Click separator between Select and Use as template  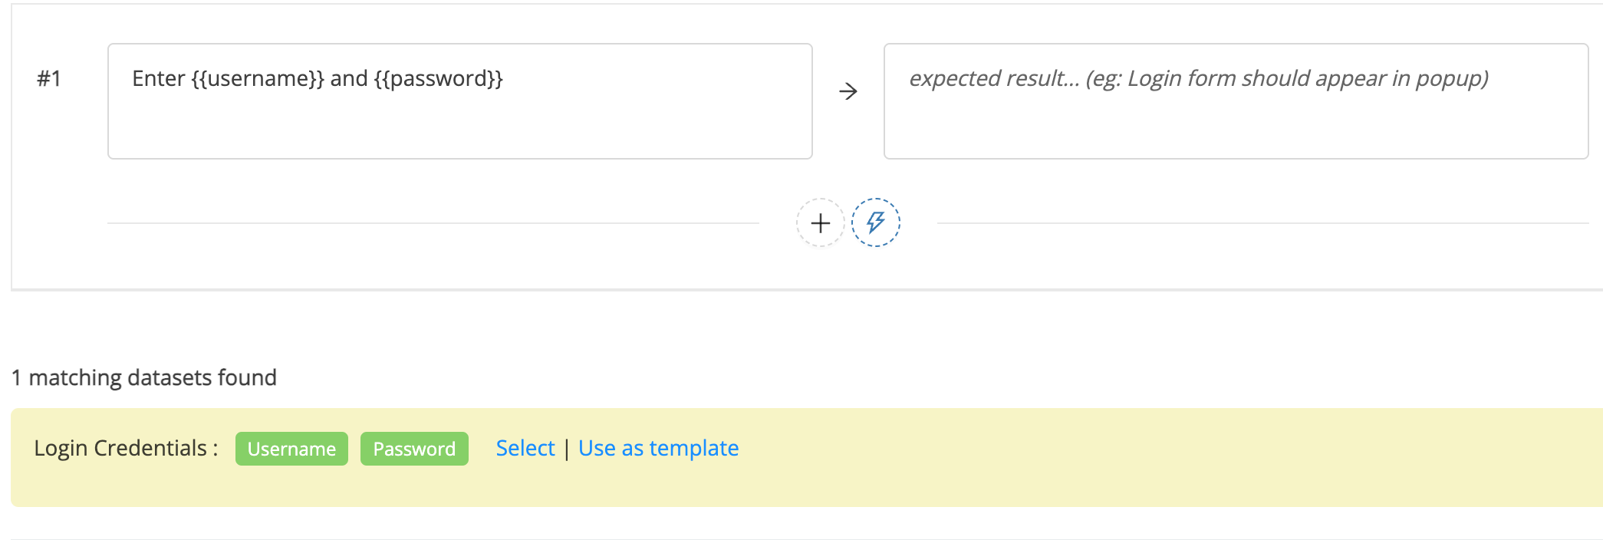point(567,449)
